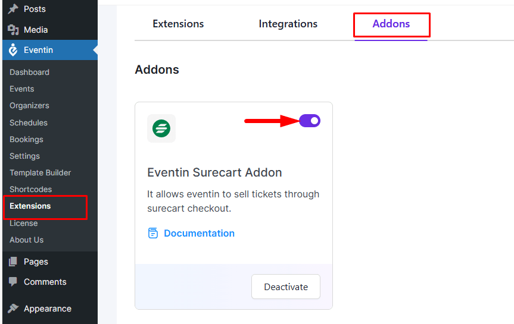Image resolution: width=514 pixels, height=324 pixels.
Task: Click the Pages icon in sidebar
Action: pos(13,262)
